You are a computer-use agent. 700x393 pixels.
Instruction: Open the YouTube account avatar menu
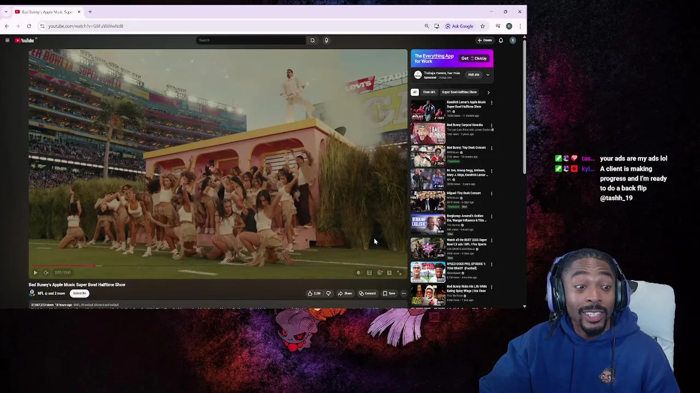[513, 40]
